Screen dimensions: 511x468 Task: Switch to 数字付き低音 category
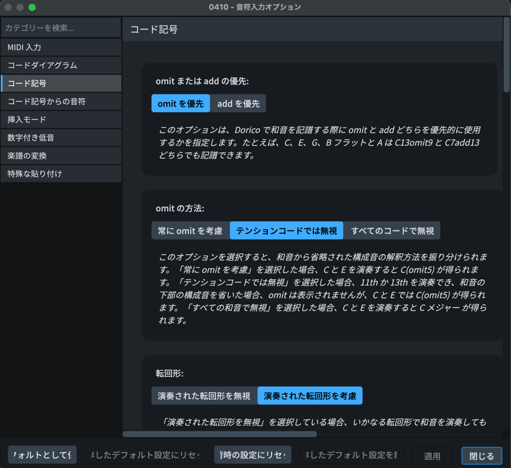[x=61, y=138]
